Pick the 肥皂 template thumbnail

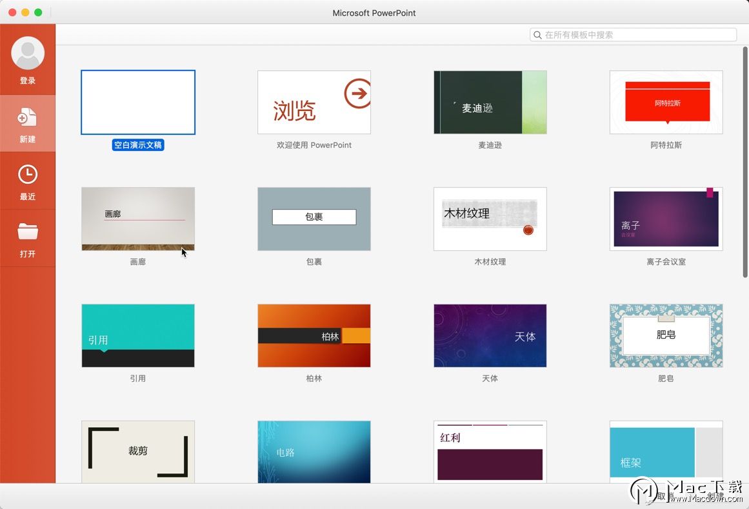click(x=666, y=335)
